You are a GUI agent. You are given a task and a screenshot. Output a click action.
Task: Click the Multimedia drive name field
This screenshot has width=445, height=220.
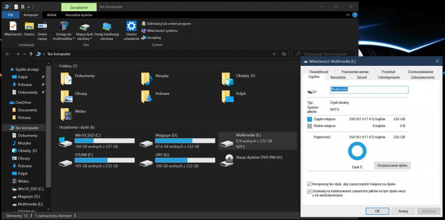pyautogui.click(x=369, y=90)
